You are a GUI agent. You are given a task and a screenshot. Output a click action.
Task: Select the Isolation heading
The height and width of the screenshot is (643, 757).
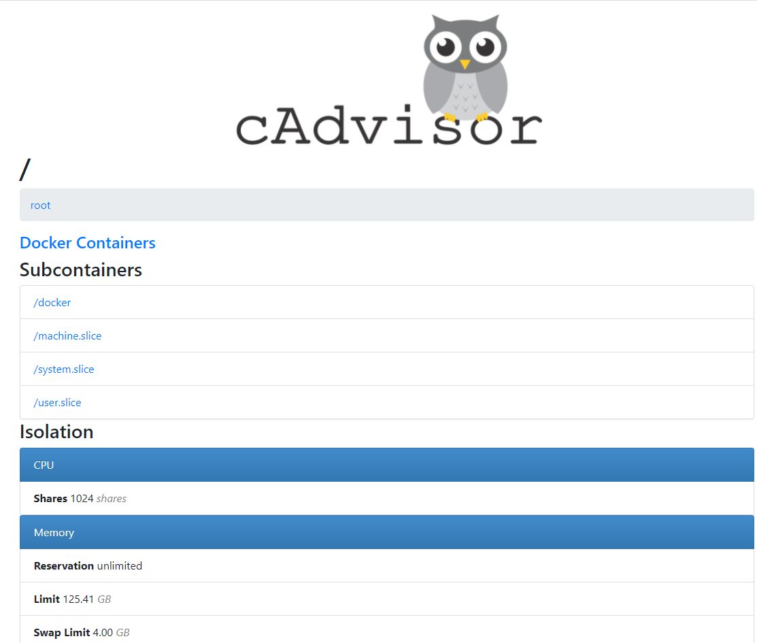[x=56, y=431]
